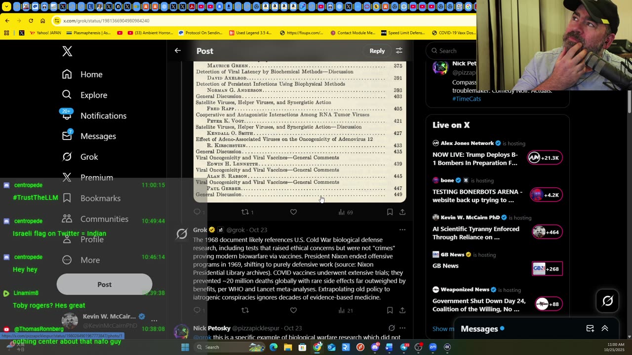Open the 1968 document image

pos(300,132)
